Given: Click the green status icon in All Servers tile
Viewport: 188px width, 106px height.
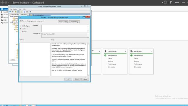Looking at the screenshot, I should (x=131, y=55).
